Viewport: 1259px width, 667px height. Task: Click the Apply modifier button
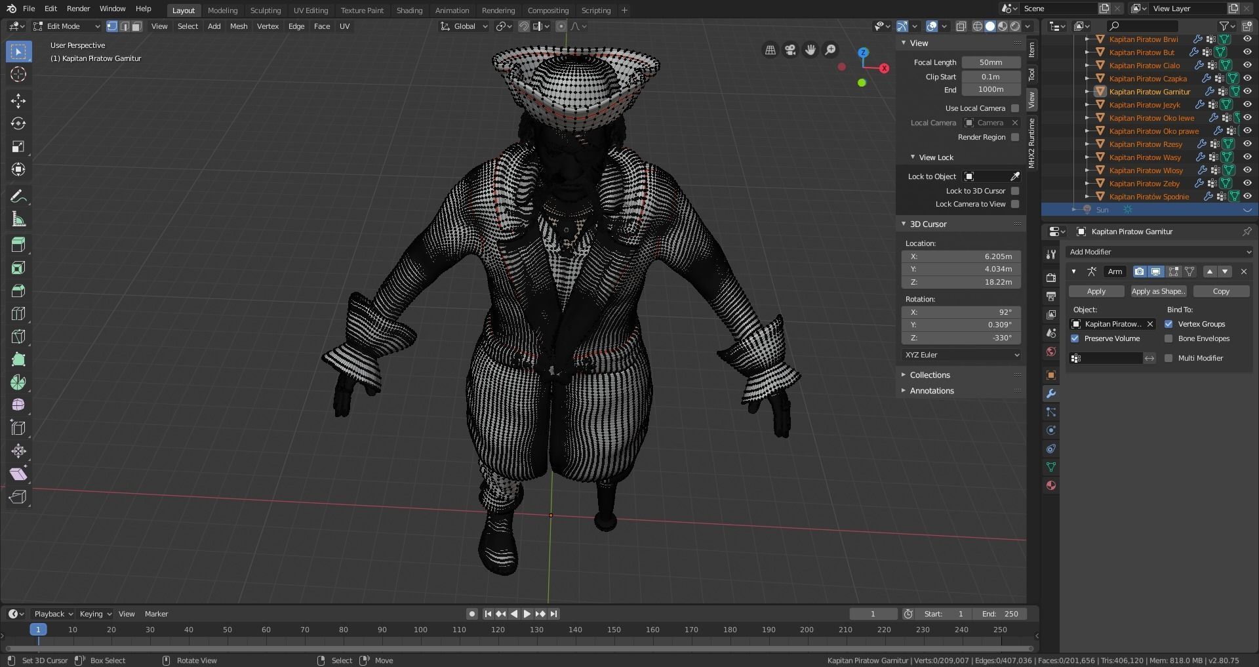[1096, 291]
